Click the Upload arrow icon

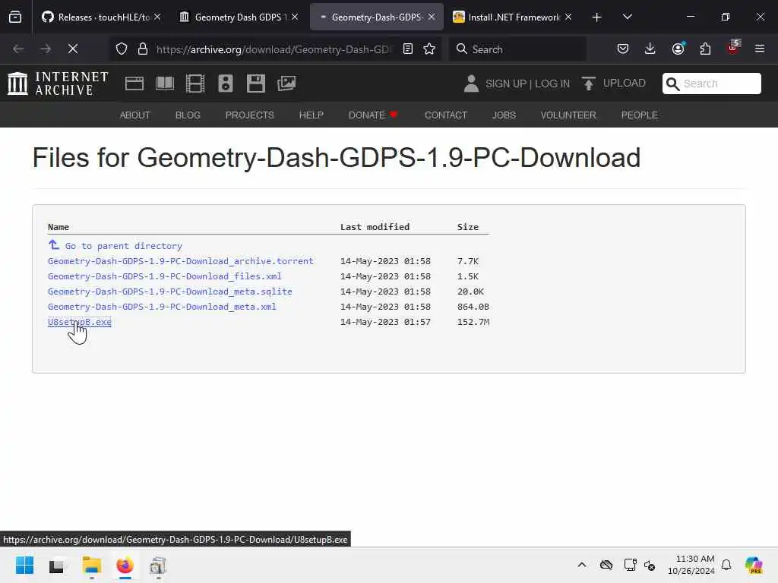coord(589,84)
